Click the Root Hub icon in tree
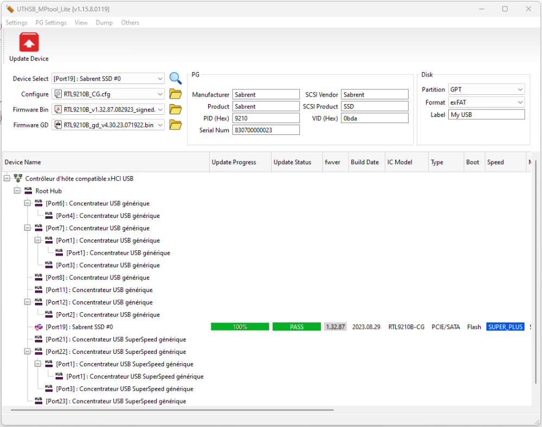542x427 pixels. coord(28,191)
